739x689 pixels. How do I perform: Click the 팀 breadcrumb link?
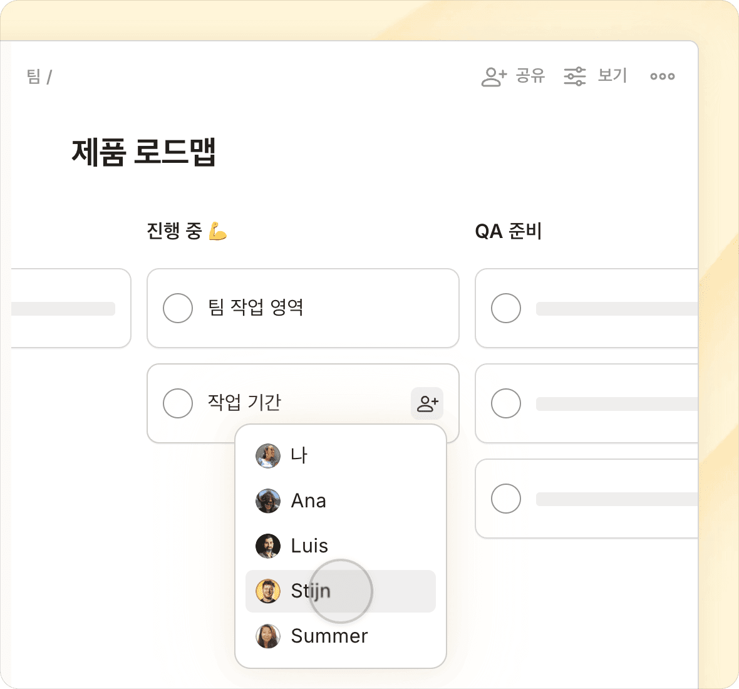coord(34,77)
